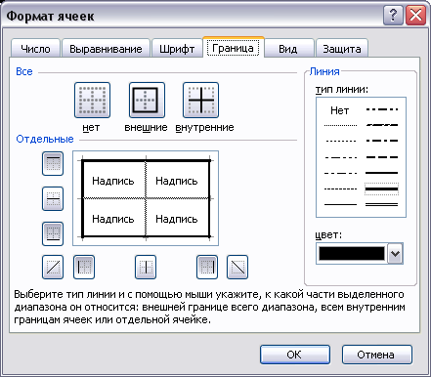Open the Шрифт tab
431x377 pixels.
[177, 49]
